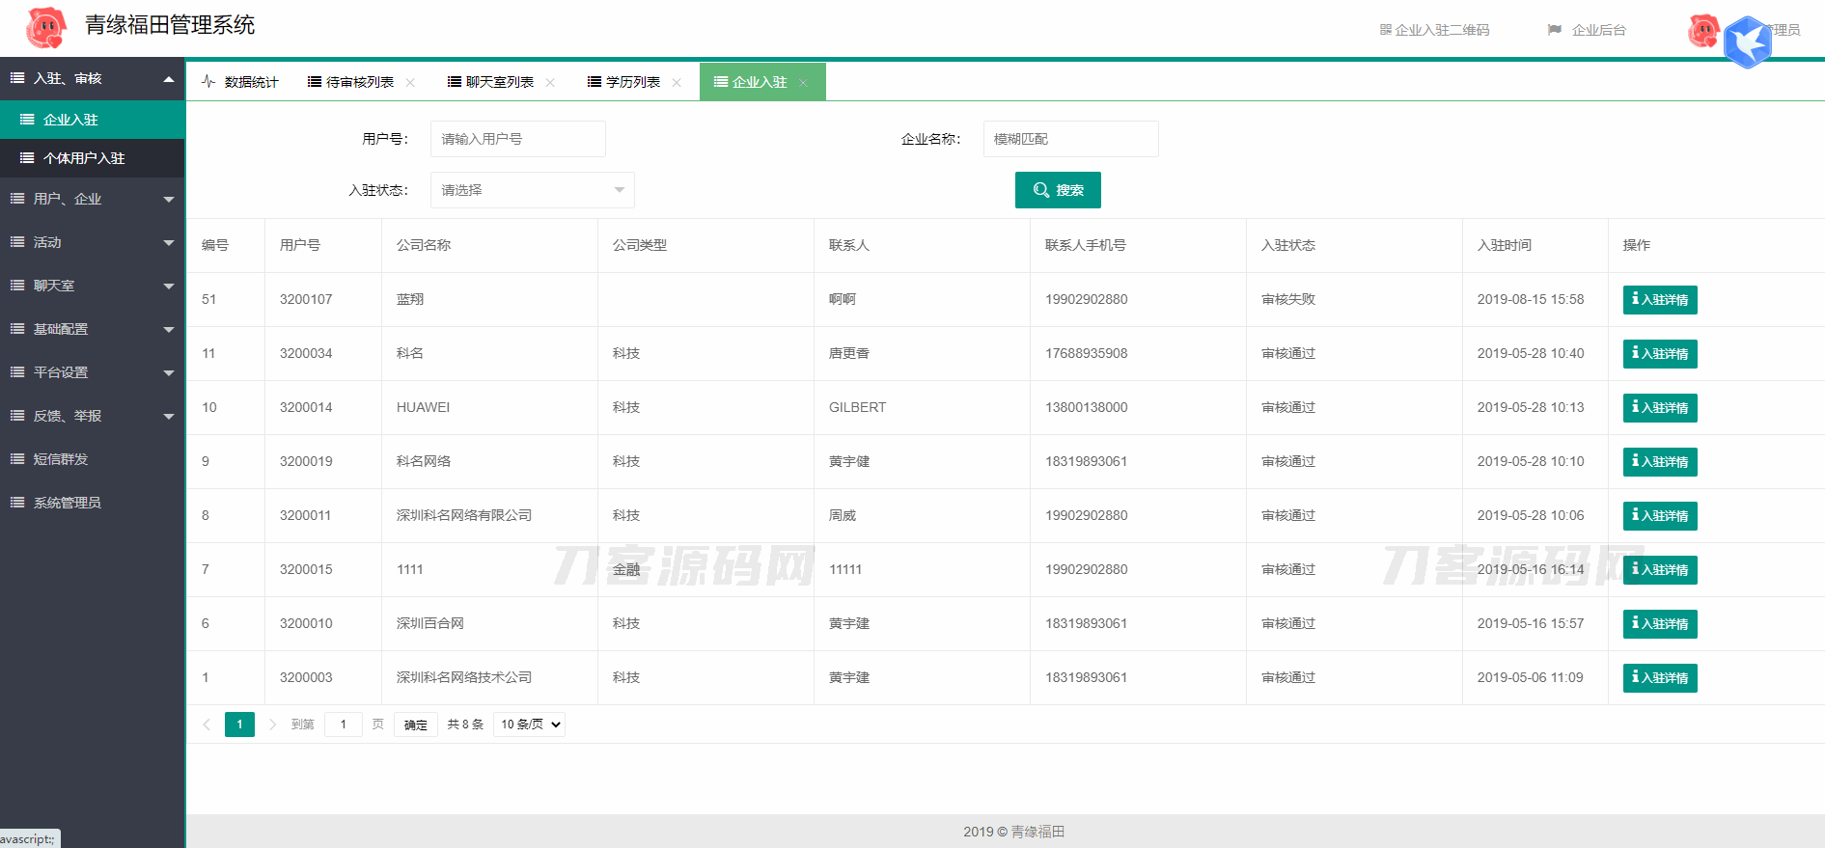The height and width of the screenshot is (848, 1825).
Task: Click the blue bird floating icon
Action: (1748, 42)
